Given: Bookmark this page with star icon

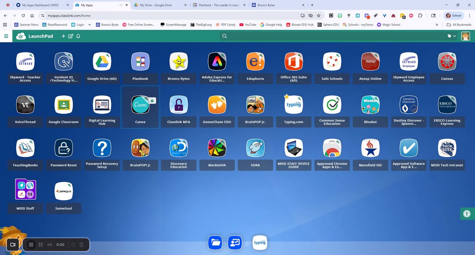Looking at the screenshot, I should tap(319, 16).
